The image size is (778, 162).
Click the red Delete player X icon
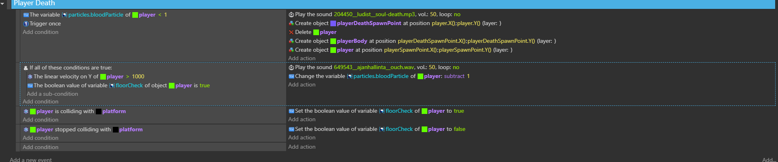291,32
